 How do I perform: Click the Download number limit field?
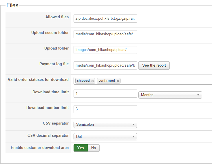[x=105, y=109]
